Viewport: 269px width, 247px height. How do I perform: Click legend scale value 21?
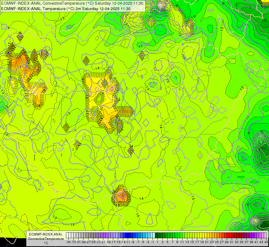coord(207,242)
